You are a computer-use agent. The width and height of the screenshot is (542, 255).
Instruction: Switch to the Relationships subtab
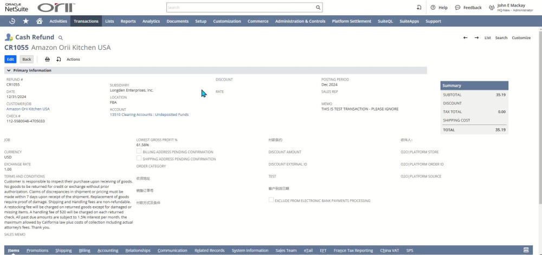tap(138, 251)
